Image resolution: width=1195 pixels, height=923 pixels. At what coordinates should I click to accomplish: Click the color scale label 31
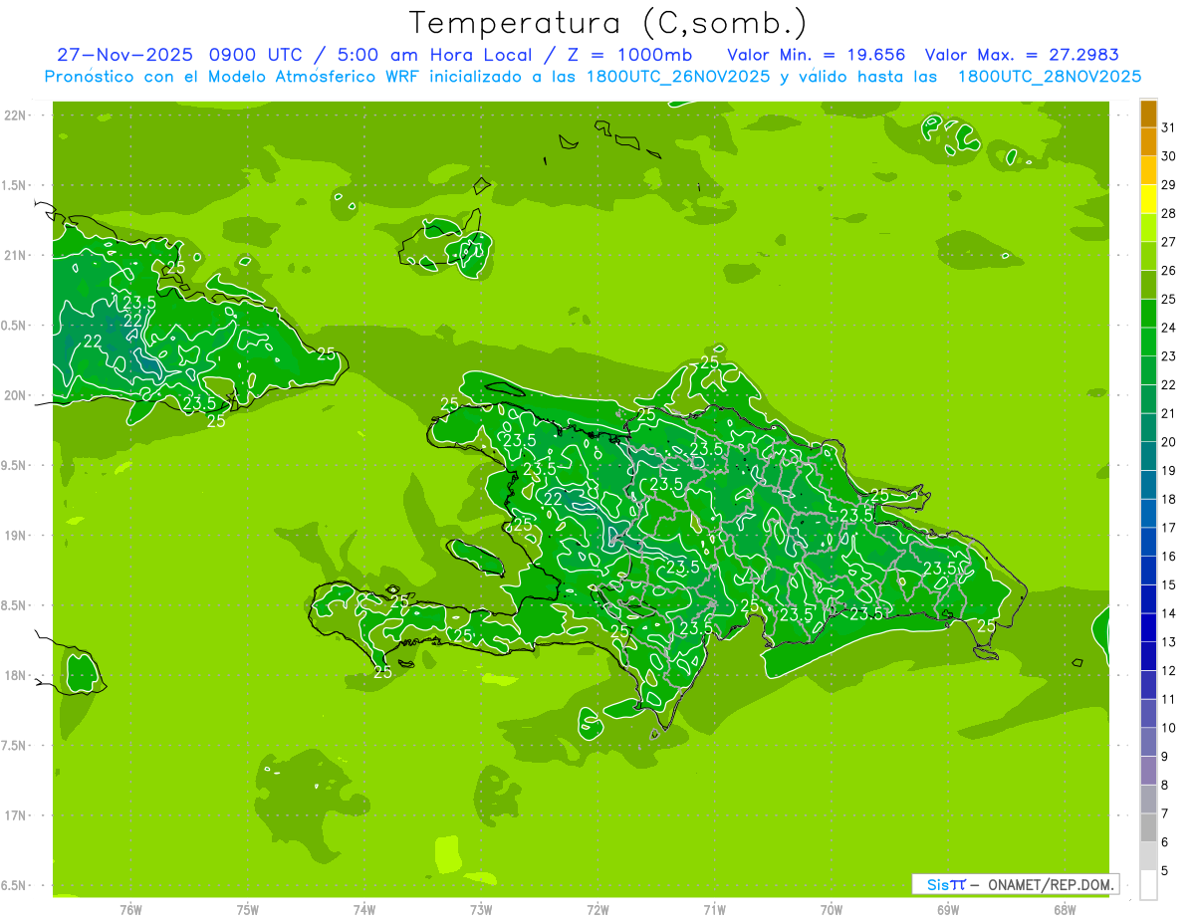pos(1169,127)
